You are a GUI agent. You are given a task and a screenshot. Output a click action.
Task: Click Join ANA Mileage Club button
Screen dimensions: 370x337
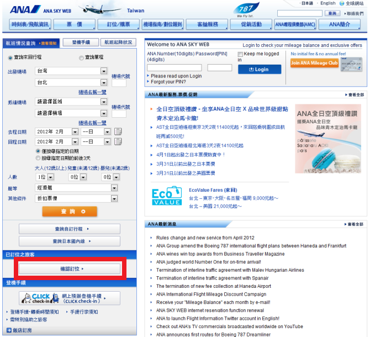314,63
